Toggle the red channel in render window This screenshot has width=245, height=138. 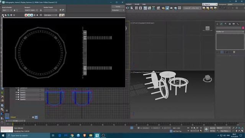click(x=26, y=15)
